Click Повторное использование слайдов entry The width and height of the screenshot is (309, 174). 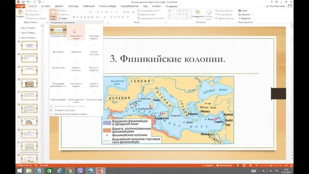pos(71,114)
